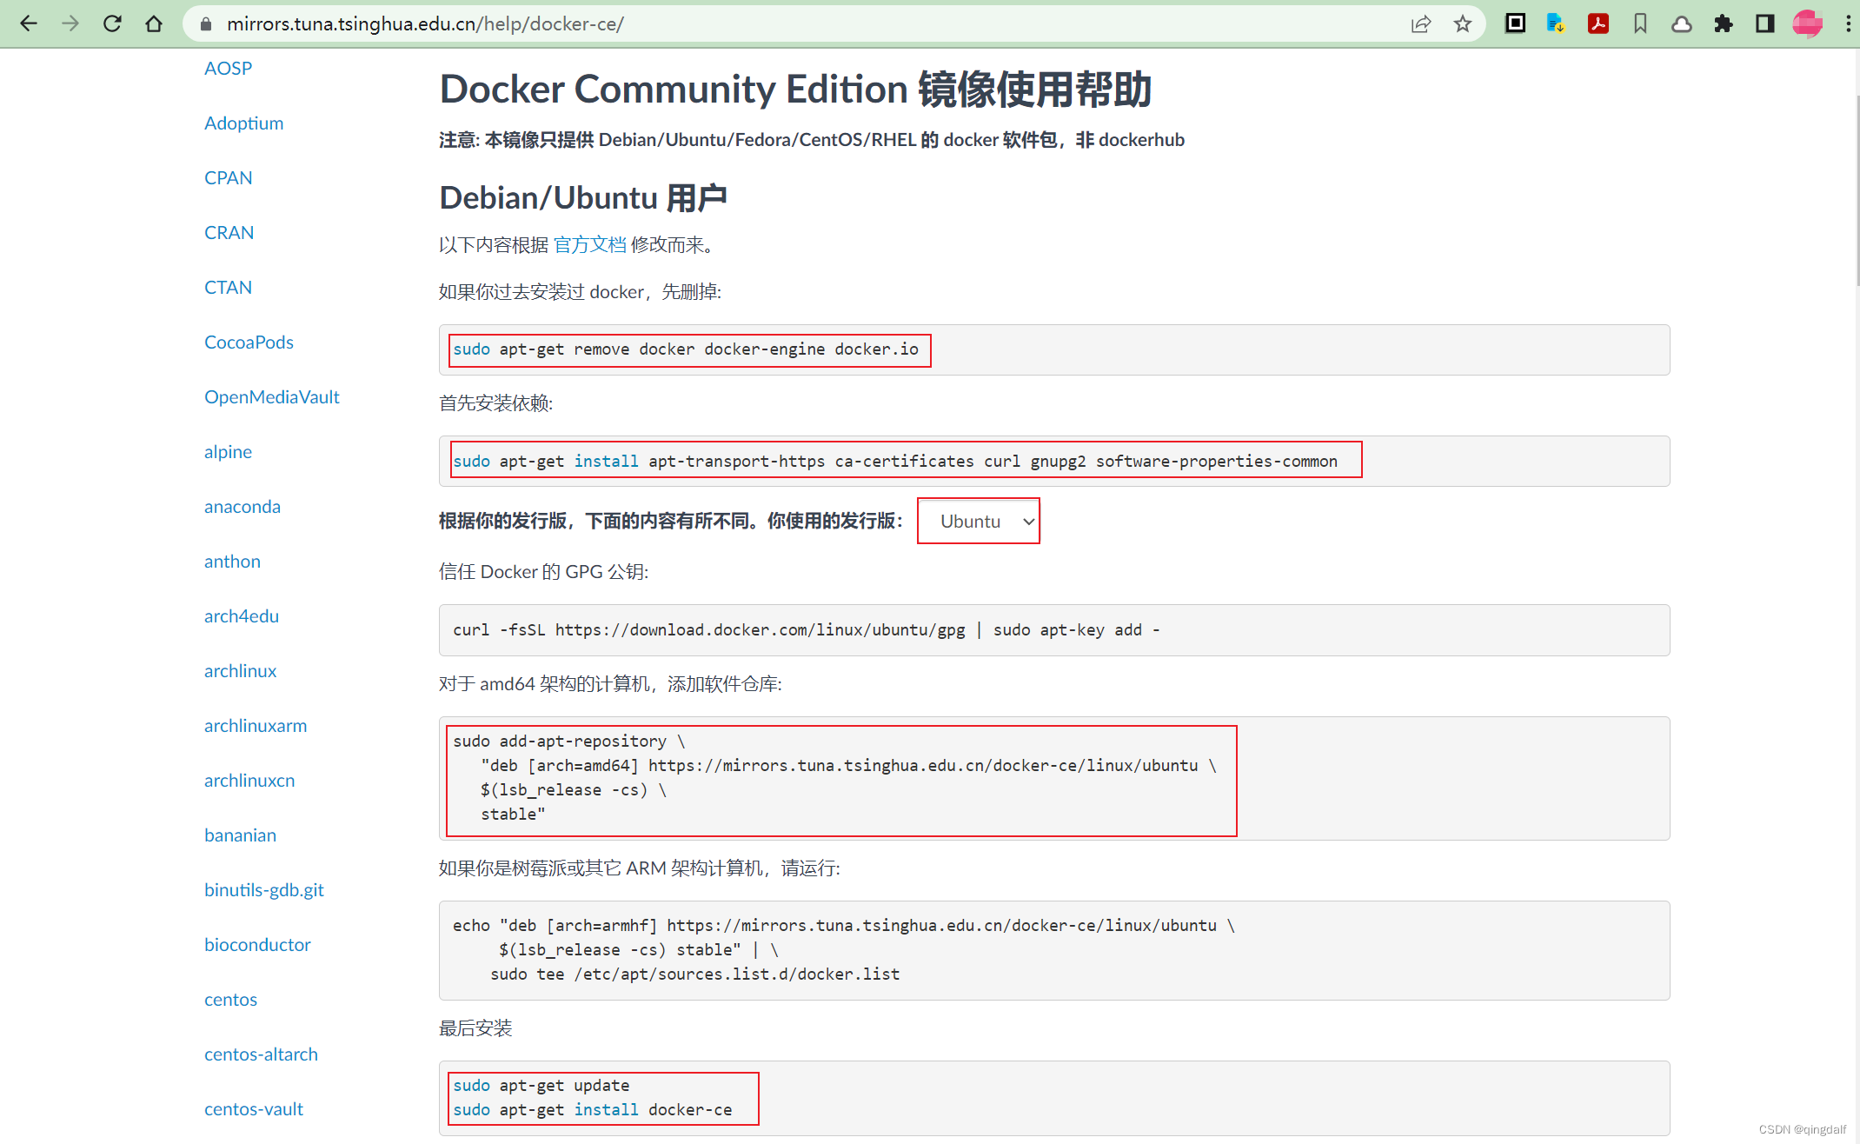This screenshot has height=1144, width=1860.
Task: Open the CPAN sidebar link
Action: (228, 177)
